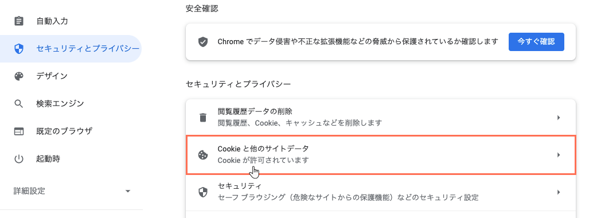The image size is (597, 218).
Task: Open Cookie と他のサイトデータ settings
Action: click(x=381, y=155)
